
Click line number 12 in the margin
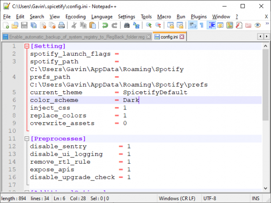point(12,146)
